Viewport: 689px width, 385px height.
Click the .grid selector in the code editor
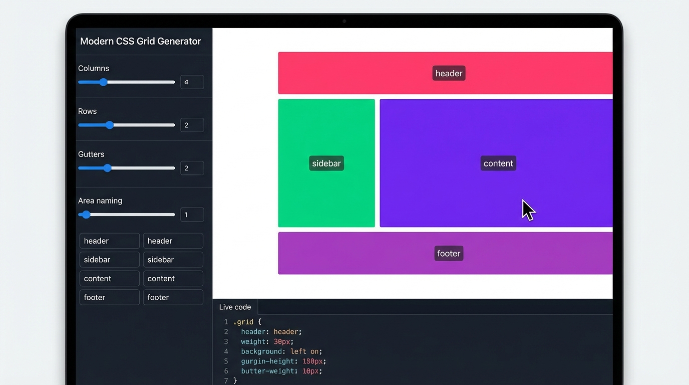pos(246,321)
